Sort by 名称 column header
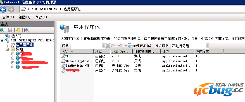This screenshot has height=102, width=245. coord(77,52)
